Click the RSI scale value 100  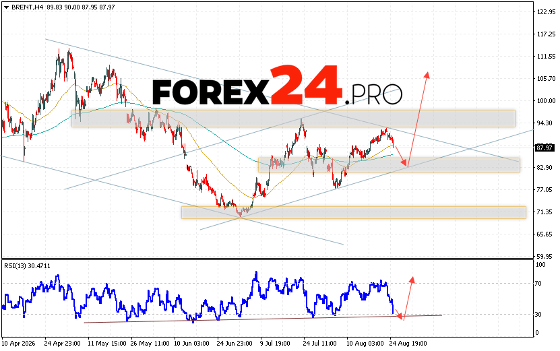point(540,265)
